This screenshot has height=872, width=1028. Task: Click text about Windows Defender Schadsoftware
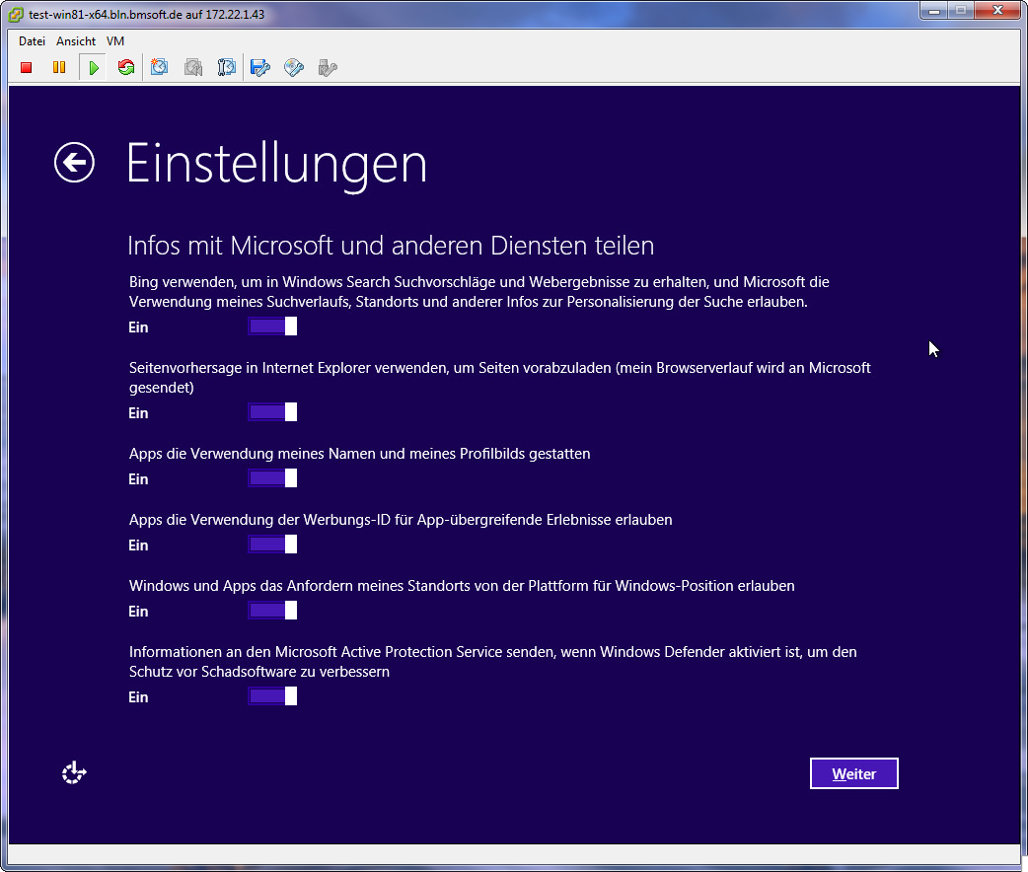pos(493,662)
